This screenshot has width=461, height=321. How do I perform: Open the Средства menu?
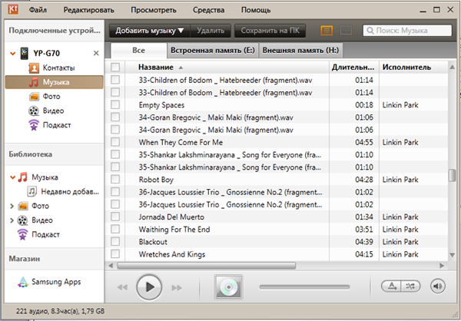(209, 10)
